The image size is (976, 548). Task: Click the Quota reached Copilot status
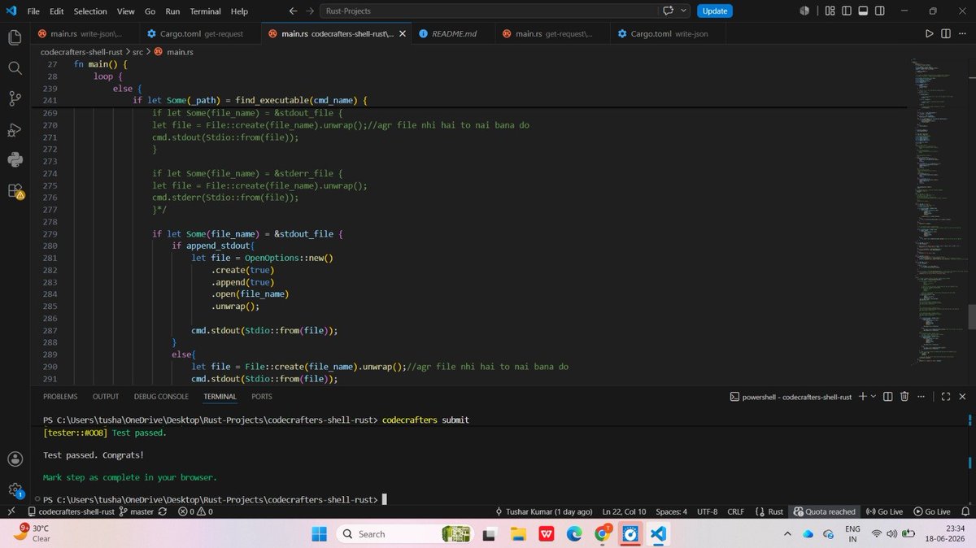[825, 511]
